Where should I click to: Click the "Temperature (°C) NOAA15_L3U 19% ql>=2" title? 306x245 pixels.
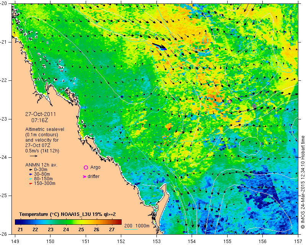(68, 214)
